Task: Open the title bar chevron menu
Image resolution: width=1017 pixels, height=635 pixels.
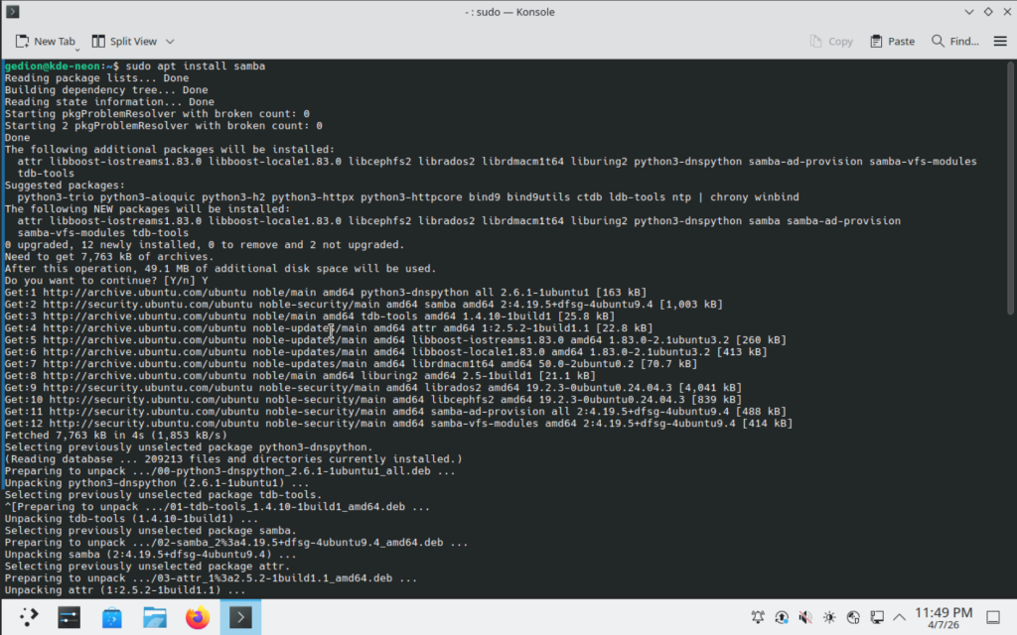Action: pyautogui.click(x=968, y=12)
